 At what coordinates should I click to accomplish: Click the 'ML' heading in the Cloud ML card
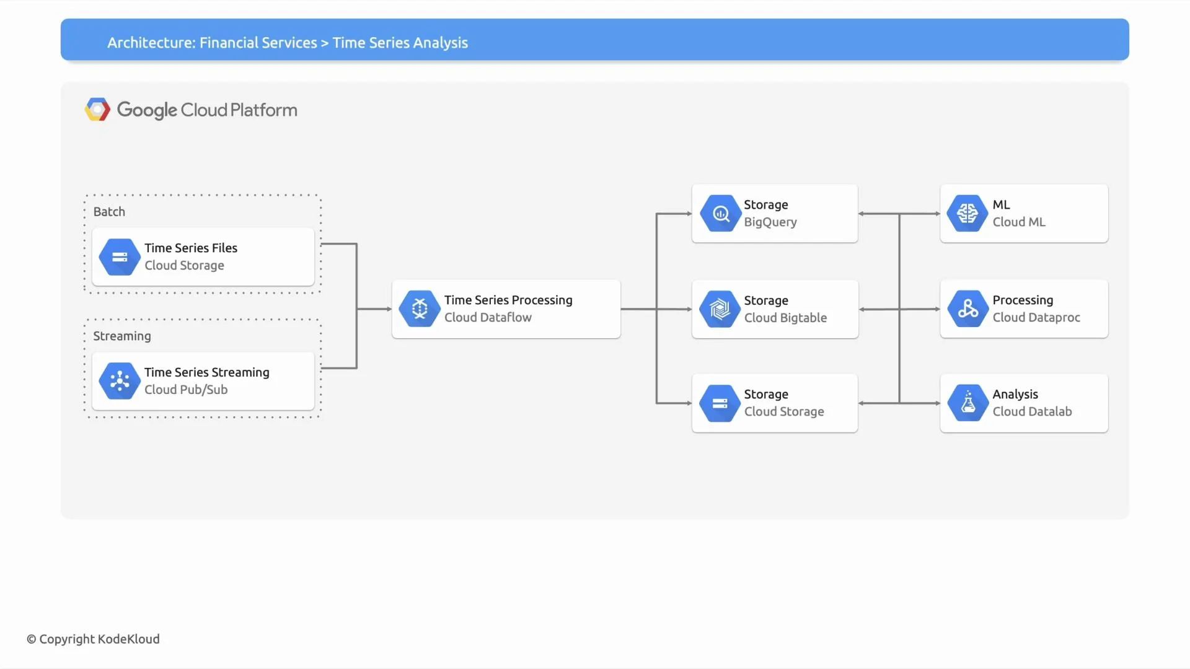pos(1001,205)
